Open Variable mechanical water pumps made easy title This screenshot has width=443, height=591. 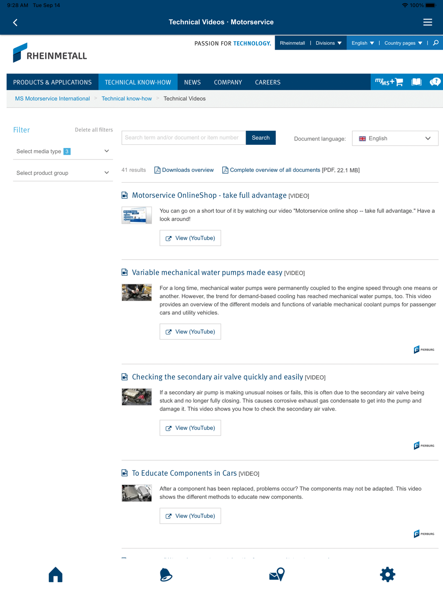207,272
